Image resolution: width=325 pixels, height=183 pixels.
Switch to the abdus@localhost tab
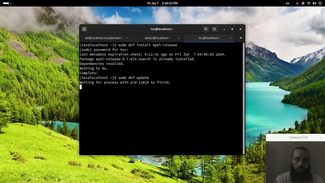point(157,38)
